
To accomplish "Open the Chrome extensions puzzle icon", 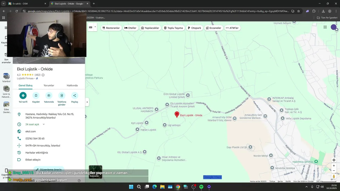I will coord(314,11).
